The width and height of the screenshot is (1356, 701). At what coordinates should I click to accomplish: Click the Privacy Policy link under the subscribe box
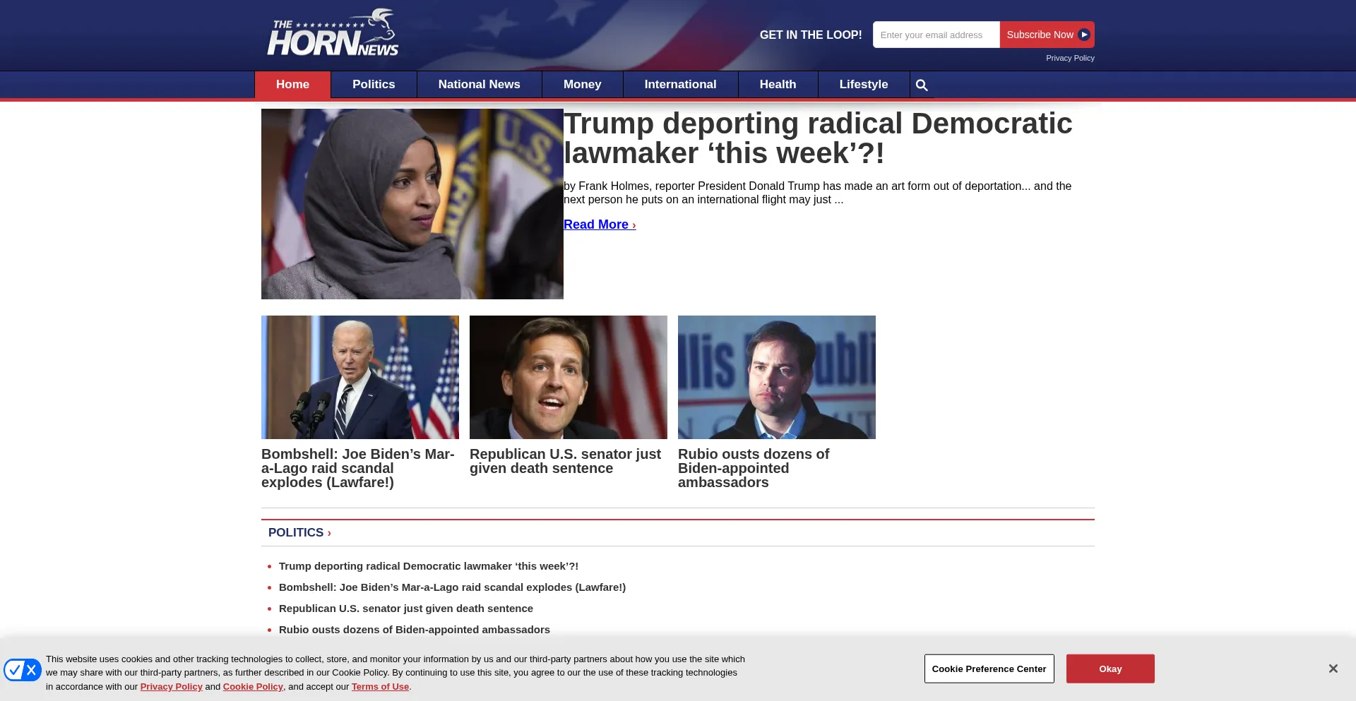tap(1070, 58)
